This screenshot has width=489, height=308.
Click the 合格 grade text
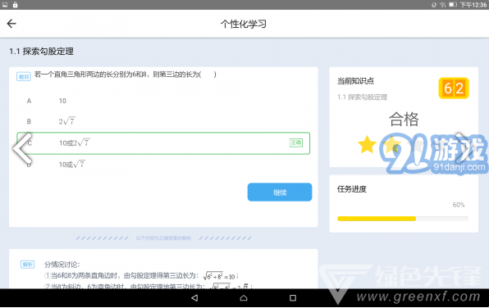404,119
